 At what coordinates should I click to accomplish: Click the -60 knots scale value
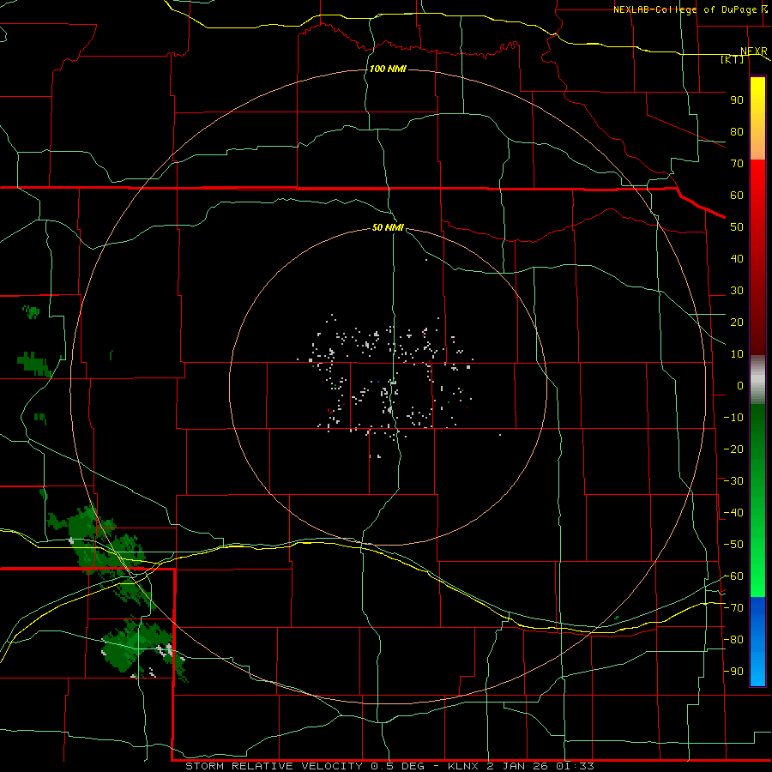click(x=733, y=576)
